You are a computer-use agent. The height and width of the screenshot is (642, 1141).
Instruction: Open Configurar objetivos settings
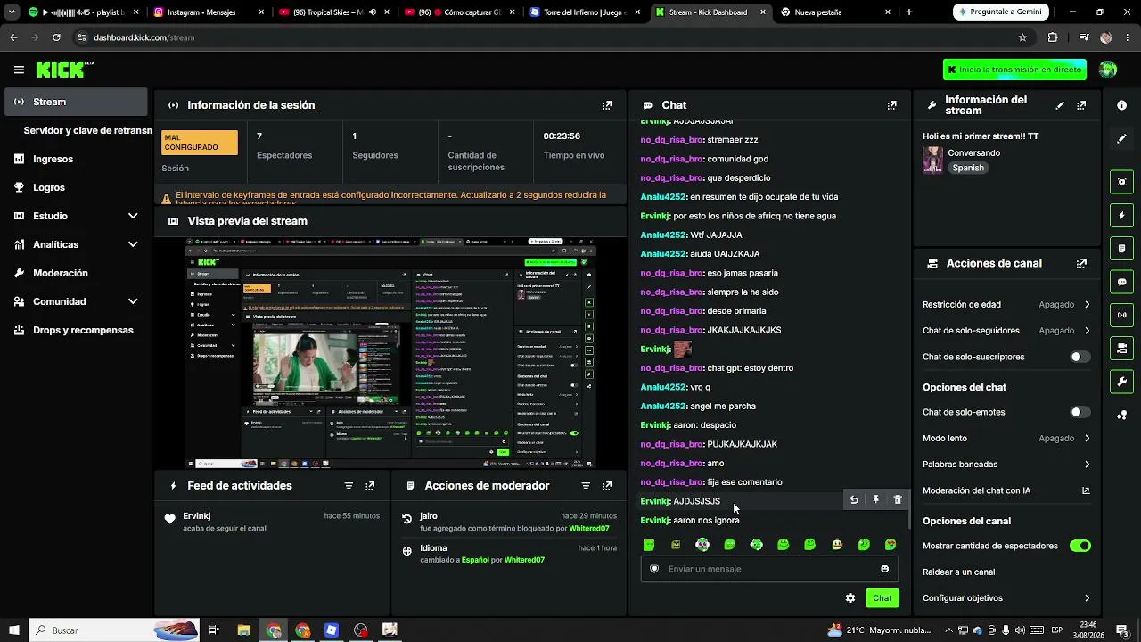point(1006,598)
